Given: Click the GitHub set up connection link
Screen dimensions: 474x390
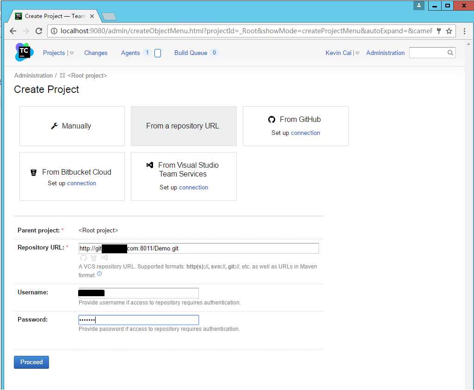Looking at the screenshot, I should [305, 133].
